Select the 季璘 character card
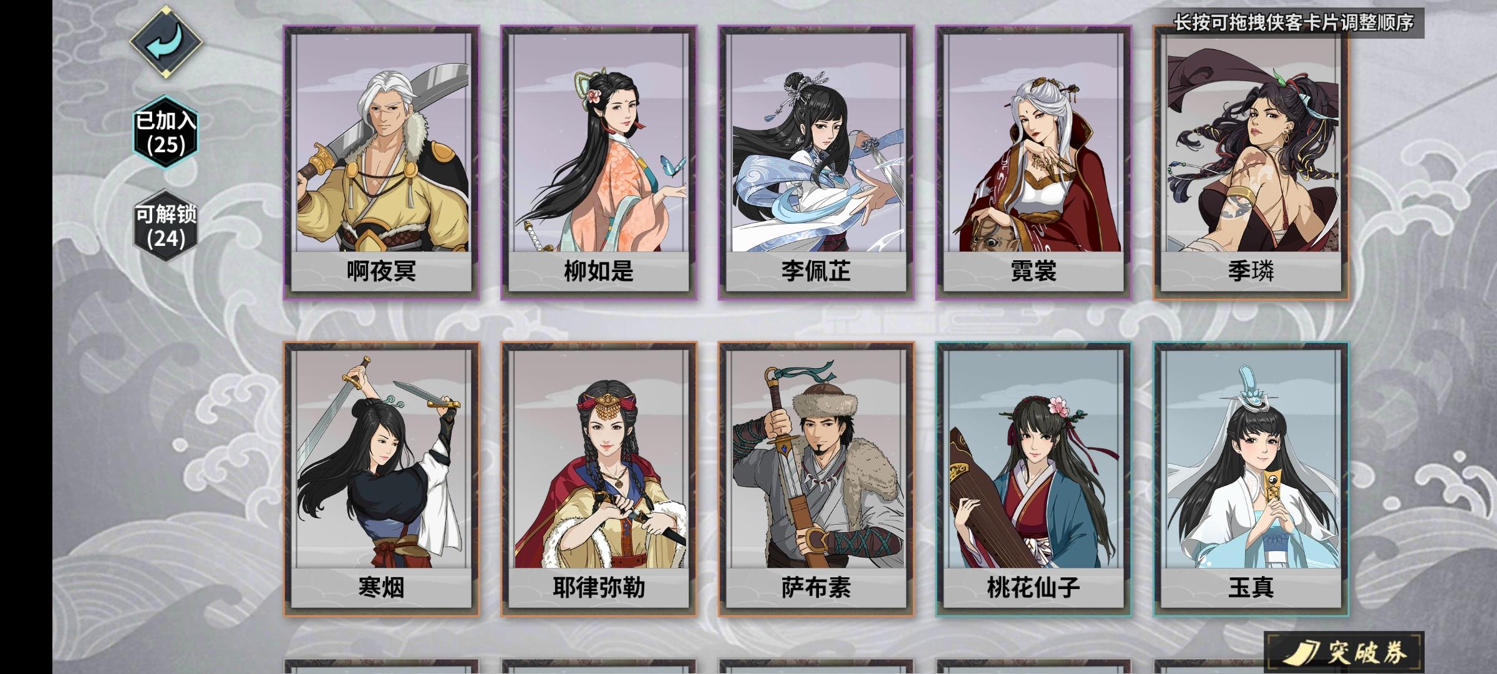Image resolution: width=1497 pixels, height=674 pixels. (x=1251, y=163)
